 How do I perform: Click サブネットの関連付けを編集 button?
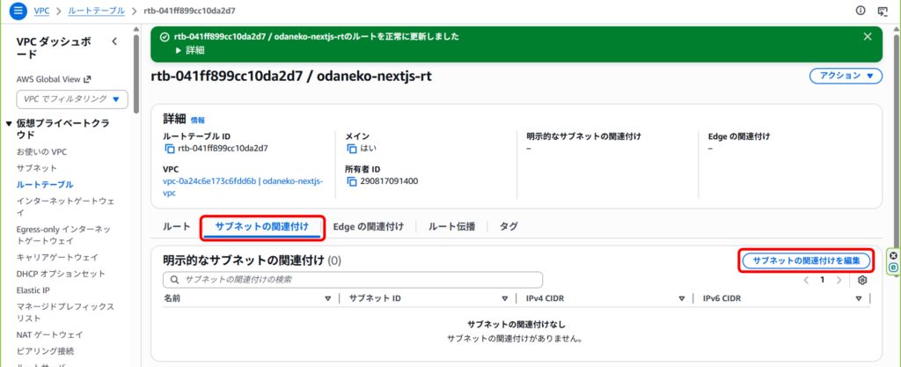tap(806, 261)
